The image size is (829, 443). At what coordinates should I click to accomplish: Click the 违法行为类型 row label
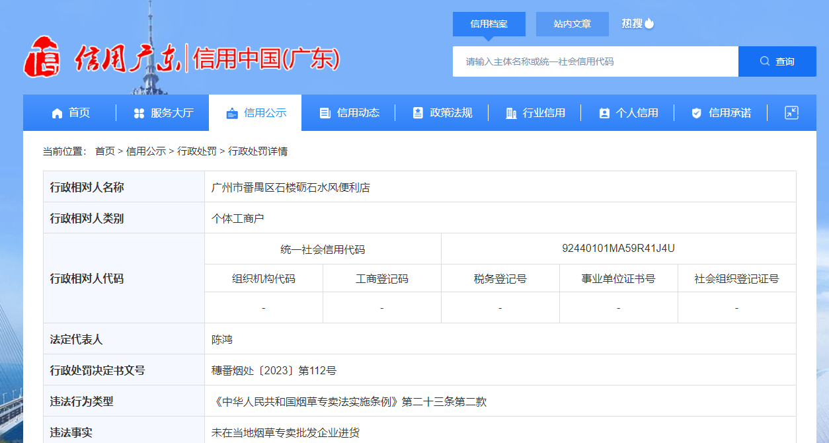pyautogui.click(x=82, y=401)
